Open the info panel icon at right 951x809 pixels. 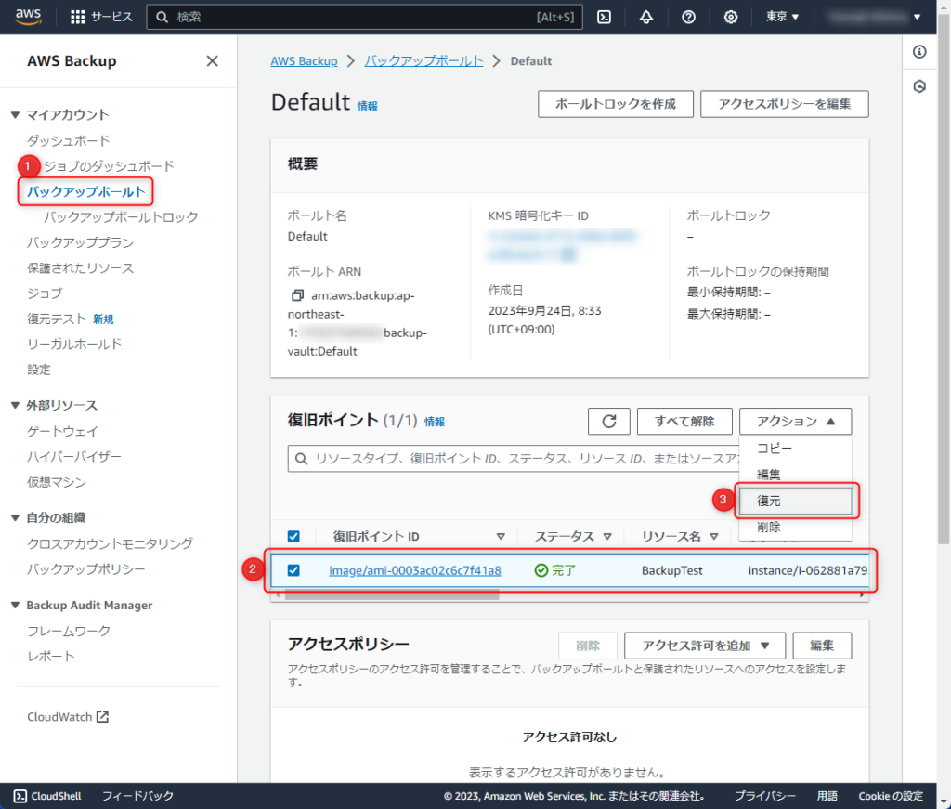coord(919,52)
